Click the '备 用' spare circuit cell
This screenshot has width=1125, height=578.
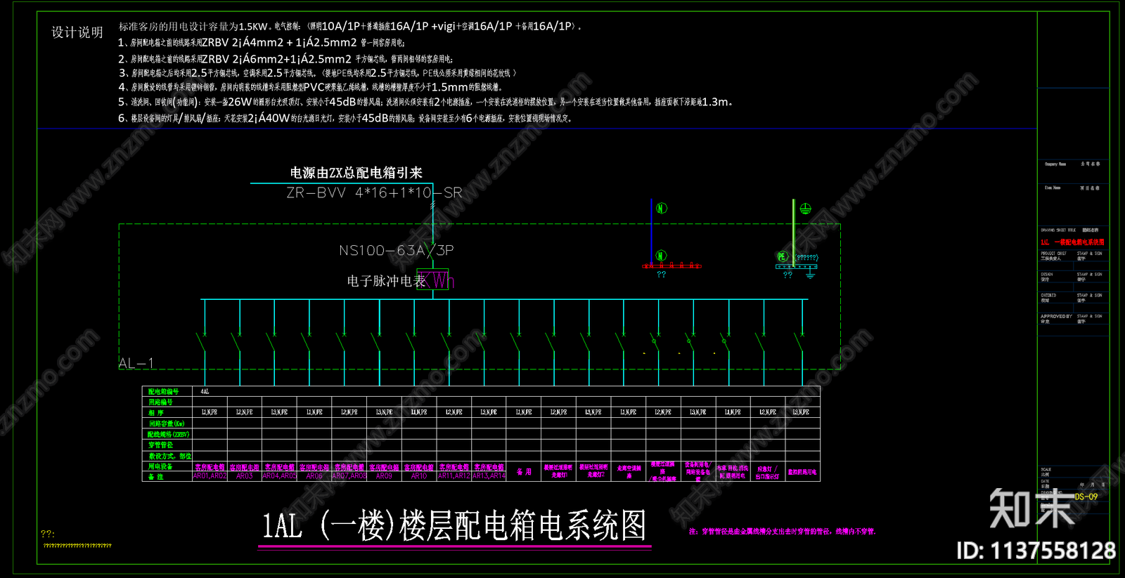point(524,472)
